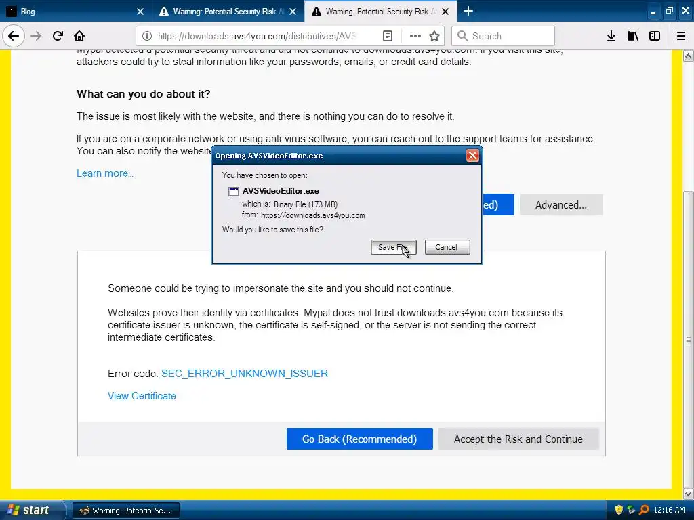Click the page scrollbar down arrow

(x=689, y=493)
